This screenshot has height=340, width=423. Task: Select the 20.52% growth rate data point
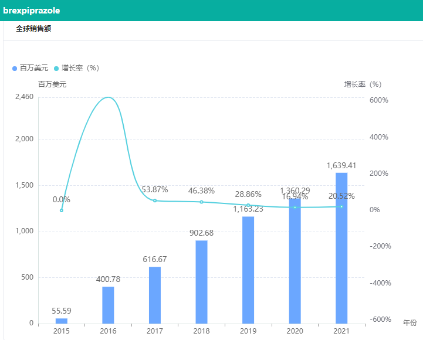point(341,206)
